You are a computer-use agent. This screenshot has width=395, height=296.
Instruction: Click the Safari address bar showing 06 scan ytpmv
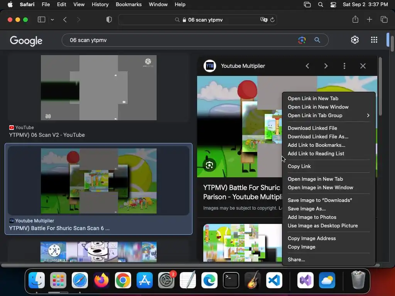tap(197, 20)
